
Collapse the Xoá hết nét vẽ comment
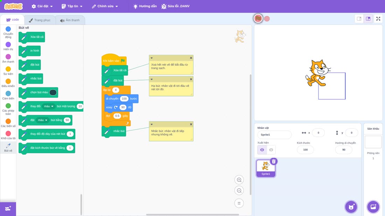tap(152, 58)
